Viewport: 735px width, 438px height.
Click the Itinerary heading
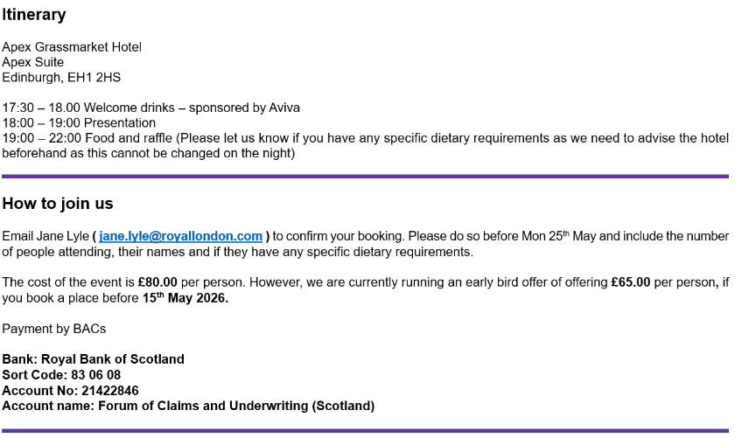[34, 15]
